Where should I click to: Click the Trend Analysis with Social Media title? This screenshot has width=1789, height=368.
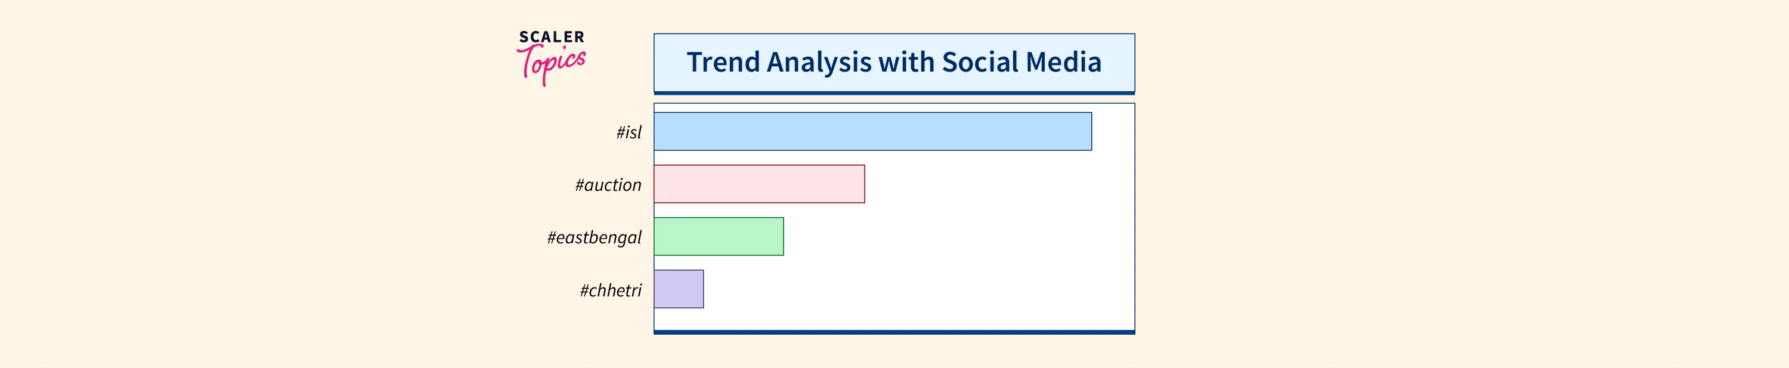893,62
